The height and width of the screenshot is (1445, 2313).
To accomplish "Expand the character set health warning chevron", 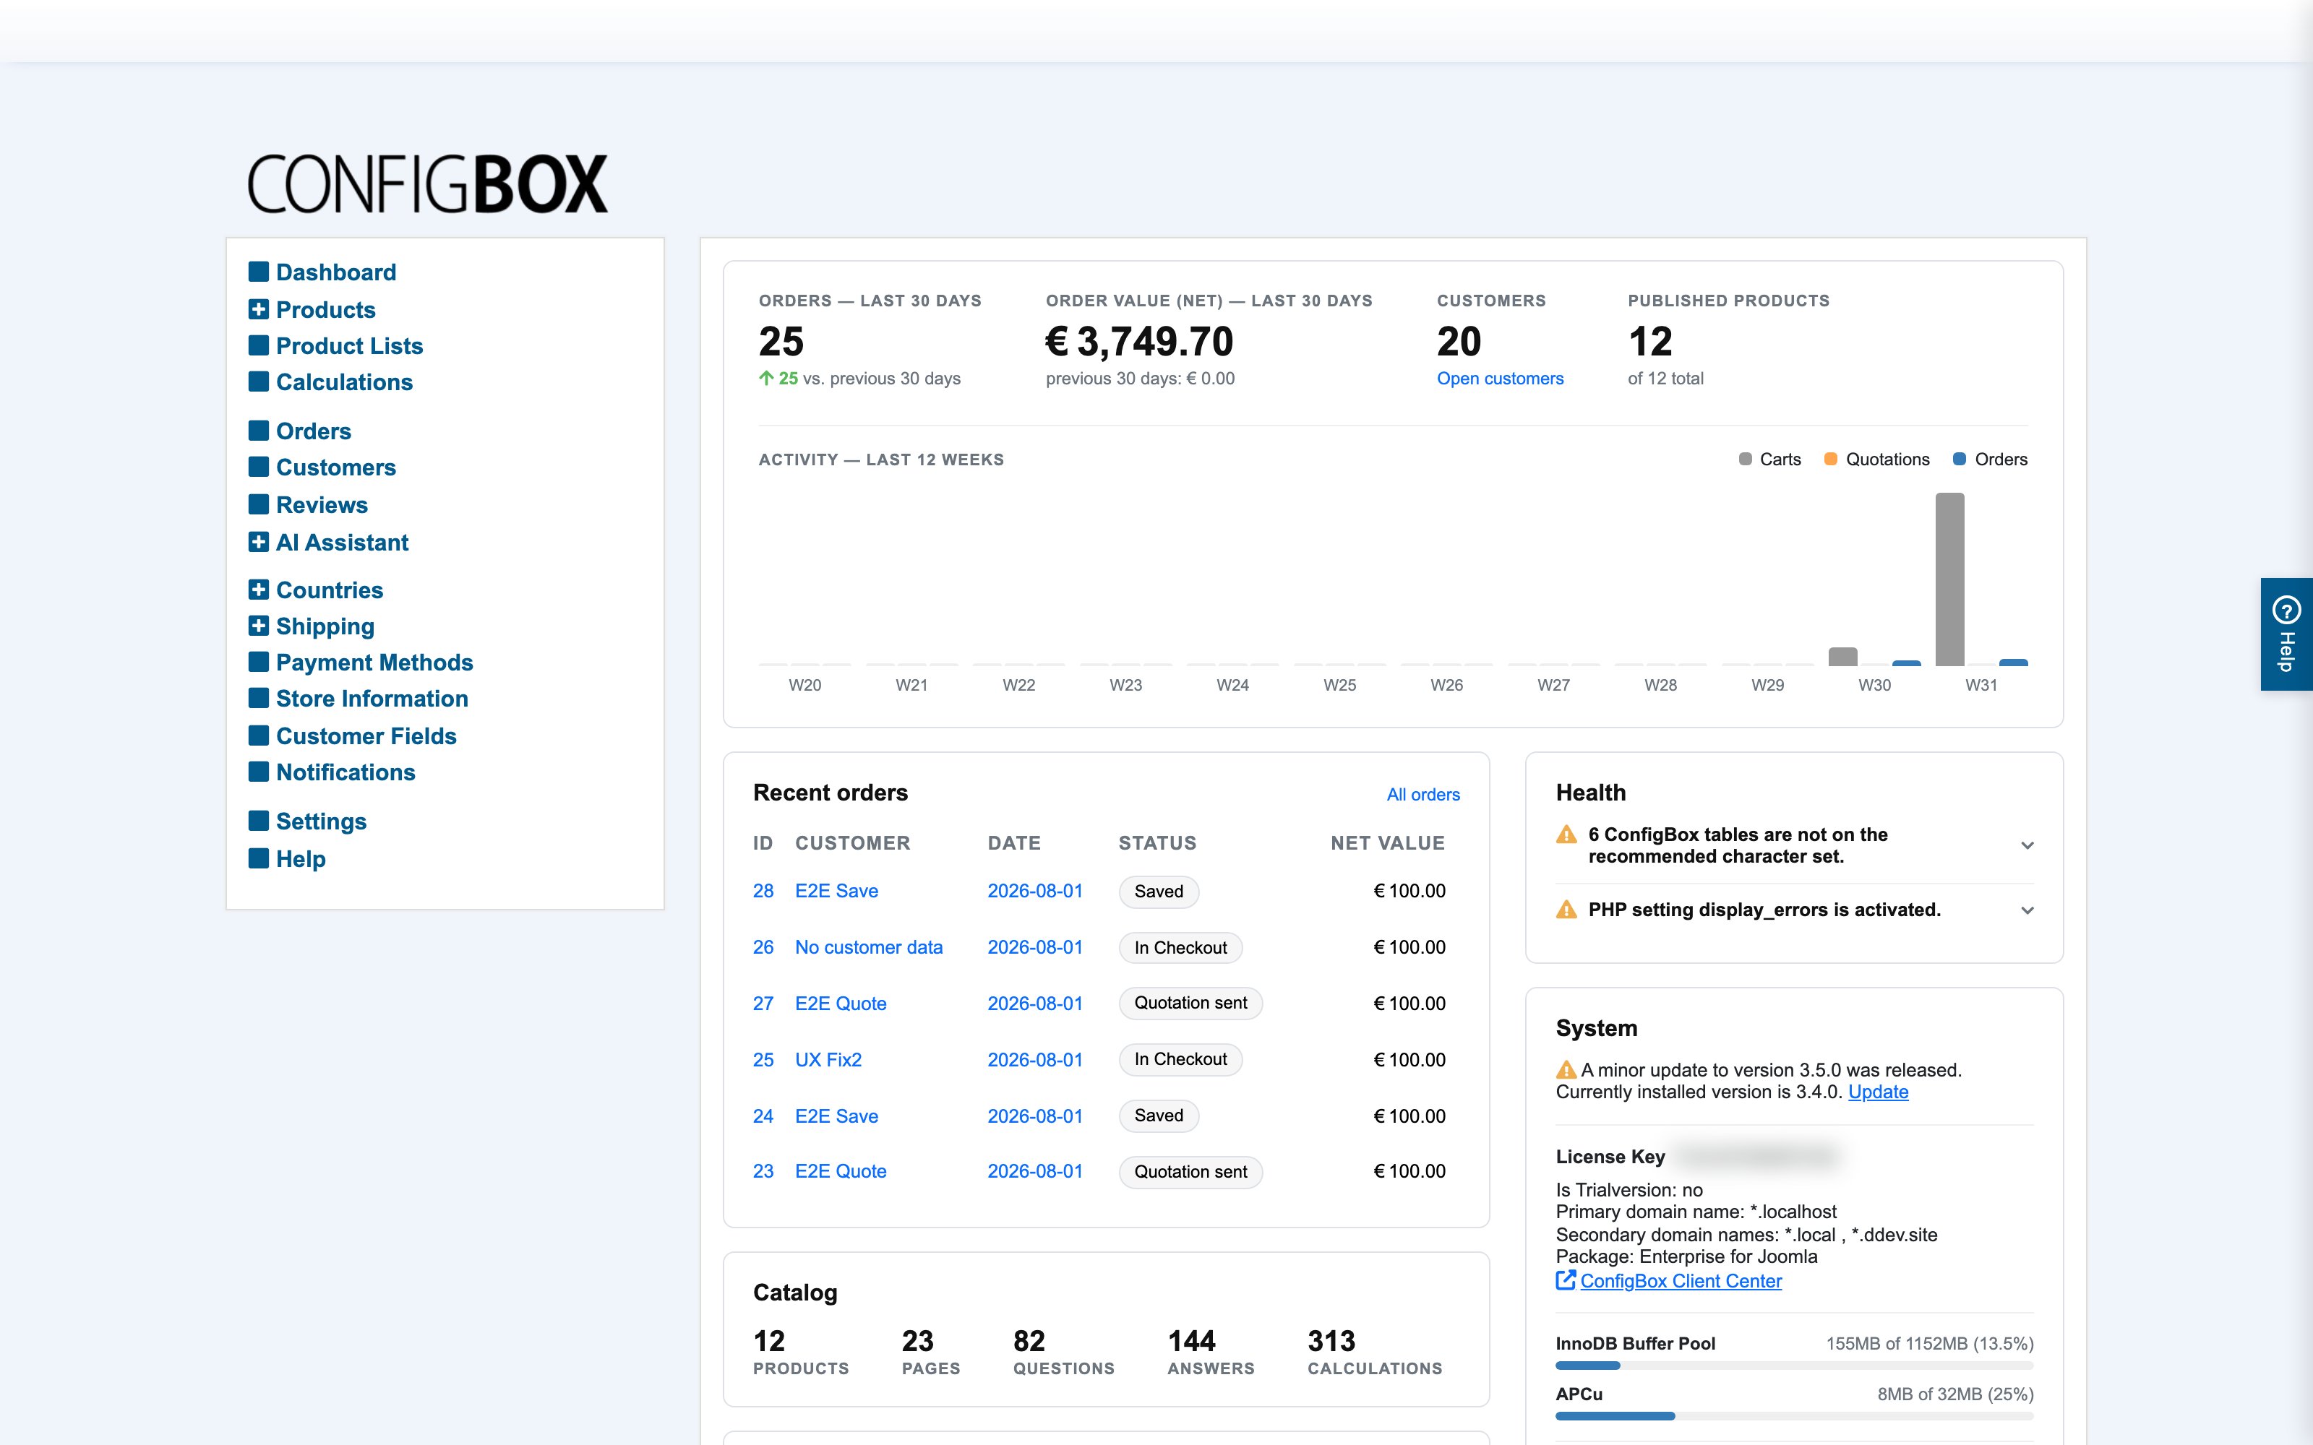I will tap(2027, 846).
